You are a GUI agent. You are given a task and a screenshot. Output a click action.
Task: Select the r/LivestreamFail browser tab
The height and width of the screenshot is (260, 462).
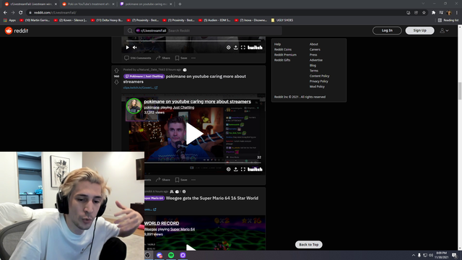pyautogui.click(x=30, y=4)
